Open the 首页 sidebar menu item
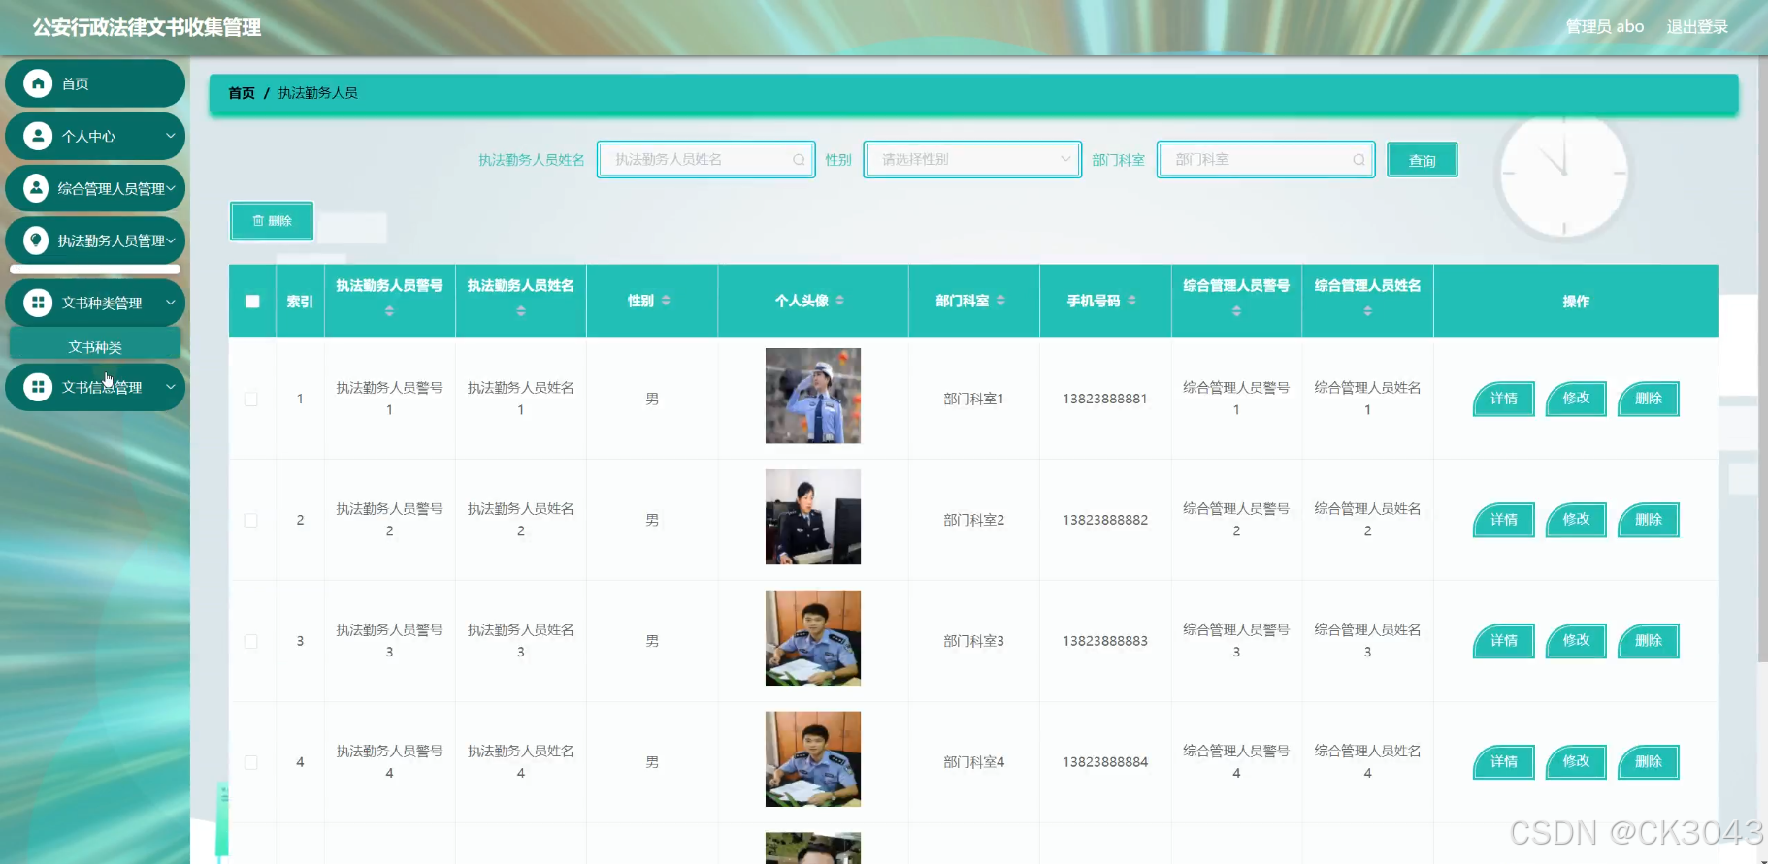1768x864 pixels. pos(95,83)
